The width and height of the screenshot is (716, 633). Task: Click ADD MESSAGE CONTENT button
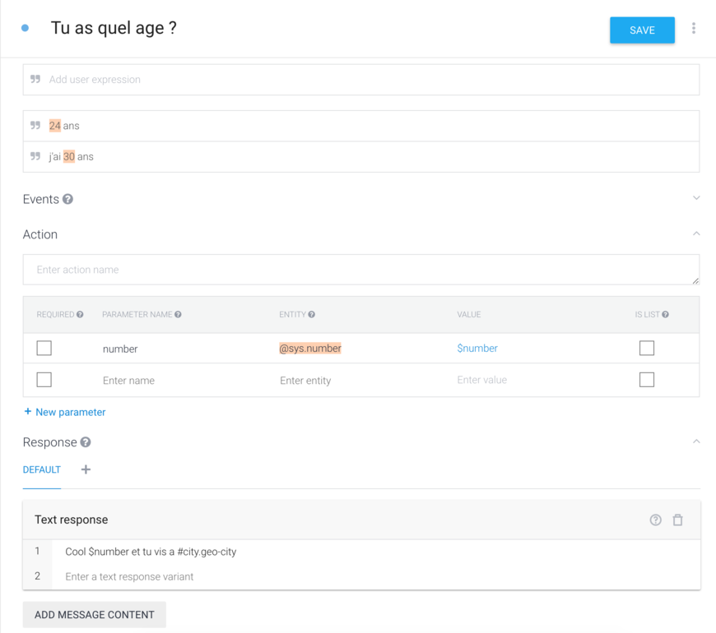tap(95, 615)
